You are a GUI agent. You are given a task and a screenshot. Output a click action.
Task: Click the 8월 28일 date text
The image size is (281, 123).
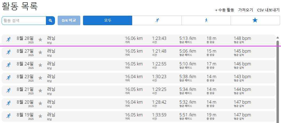[25, 38]
